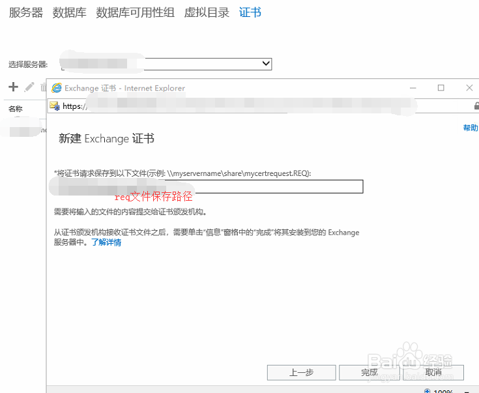The width and height of the screenshot is (479, 393).
Task: Switch to the 数据库 tab
Action: (69, 12)
